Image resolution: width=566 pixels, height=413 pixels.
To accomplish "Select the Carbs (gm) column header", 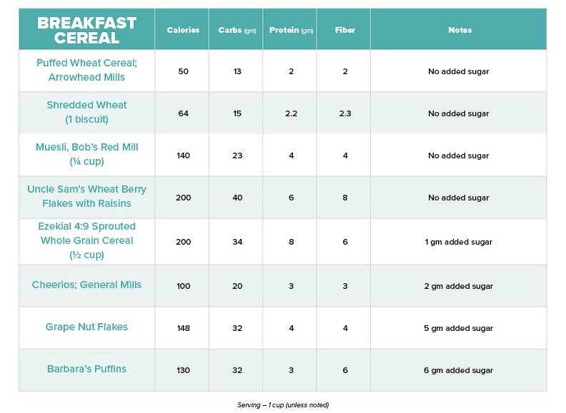I will (237, 30).
